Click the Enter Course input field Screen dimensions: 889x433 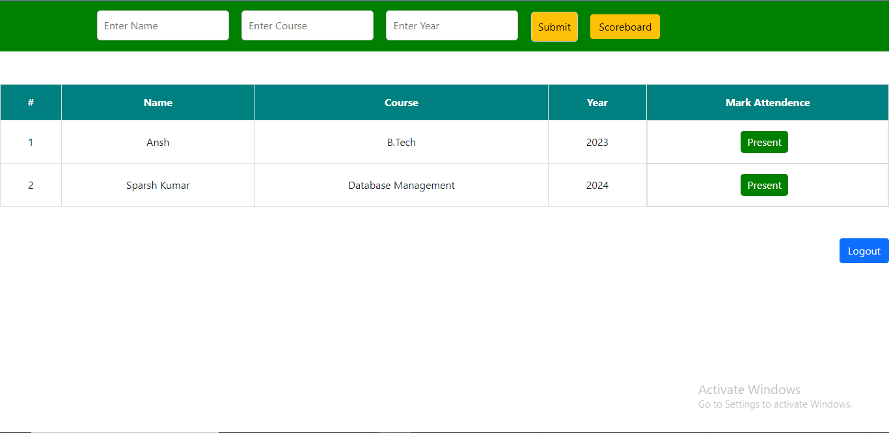point(307,25)
